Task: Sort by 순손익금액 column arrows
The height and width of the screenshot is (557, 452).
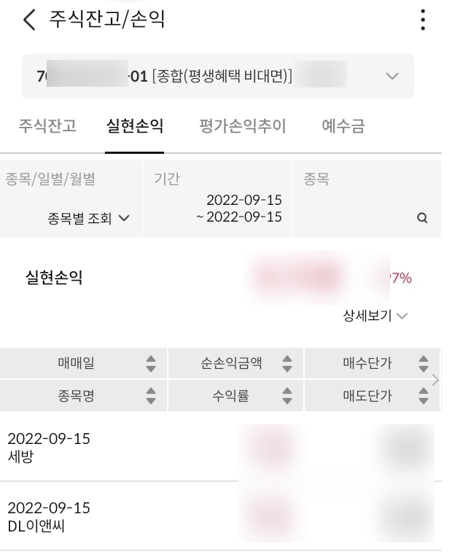Action: pyautogui.click(x=287, y=362)
